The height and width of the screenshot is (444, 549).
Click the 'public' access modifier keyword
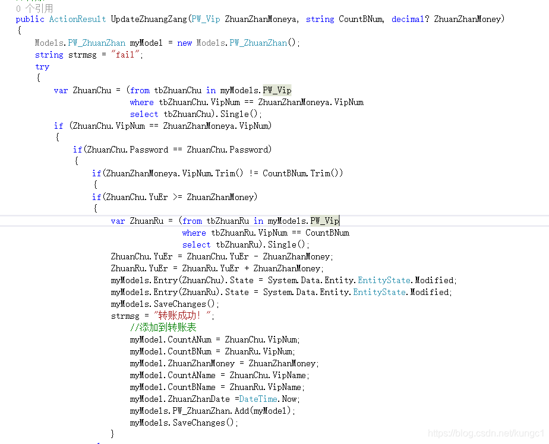click(x=30, y=19)
